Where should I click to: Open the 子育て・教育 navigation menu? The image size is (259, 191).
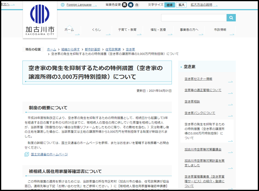point(127,30)
